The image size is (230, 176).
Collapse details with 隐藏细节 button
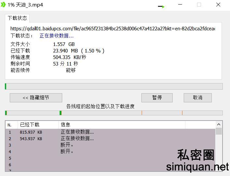click(36, 97)
